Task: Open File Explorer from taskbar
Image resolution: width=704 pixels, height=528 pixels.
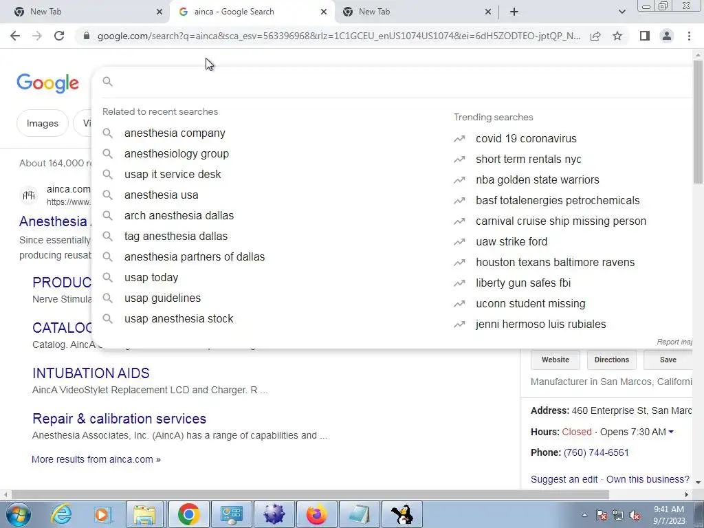Action: [144, 514]
